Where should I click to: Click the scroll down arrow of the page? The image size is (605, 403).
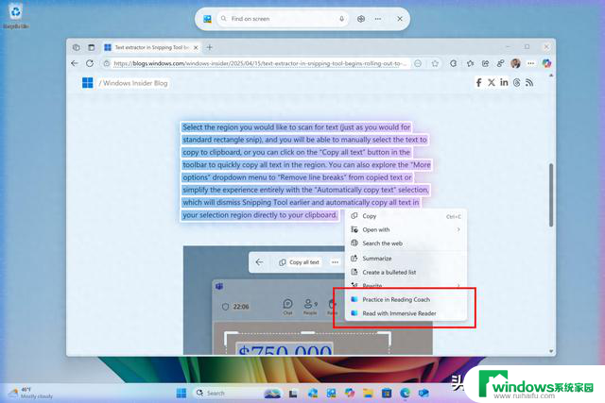point(551,351)
